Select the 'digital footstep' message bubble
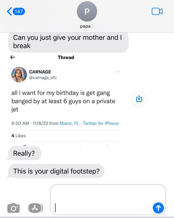Image resolution: width=174 pixels, height=218 pixels. point(56,171)
